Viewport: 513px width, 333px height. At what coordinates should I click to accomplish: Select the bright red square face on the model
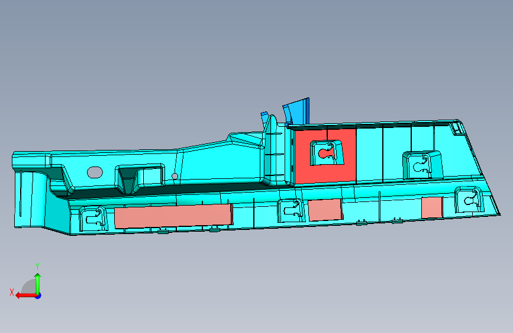(325, 156)
